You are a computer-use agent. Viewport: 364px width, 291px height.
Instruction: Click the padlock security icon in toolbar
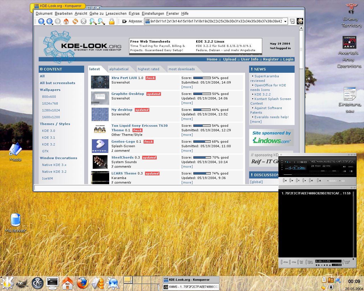tap(112, 21)
